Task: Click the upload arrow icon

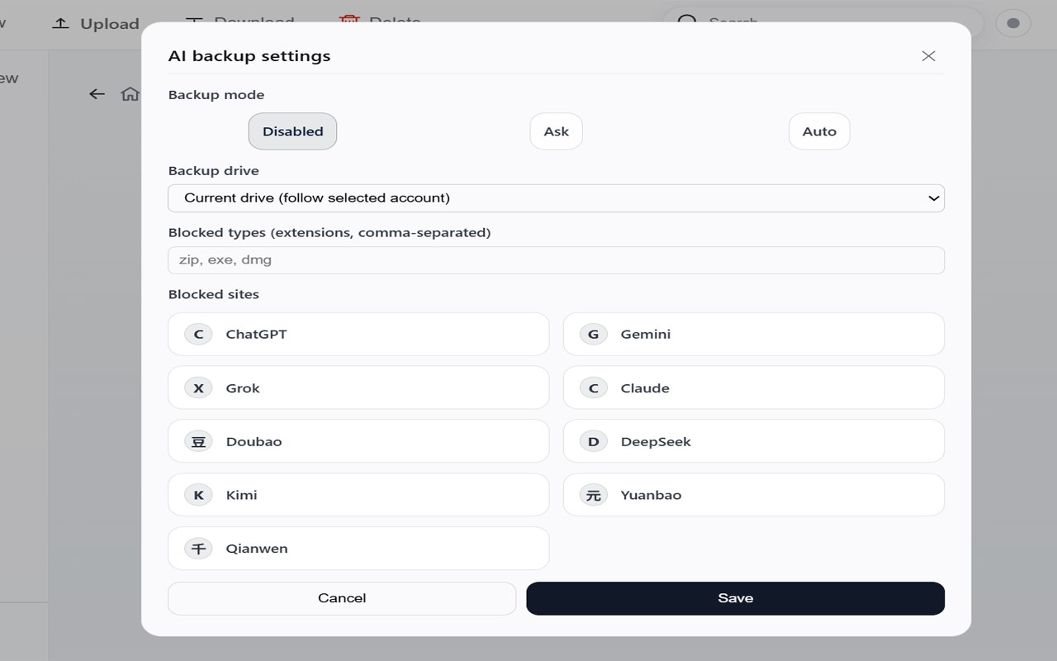Action: point(60,23)
